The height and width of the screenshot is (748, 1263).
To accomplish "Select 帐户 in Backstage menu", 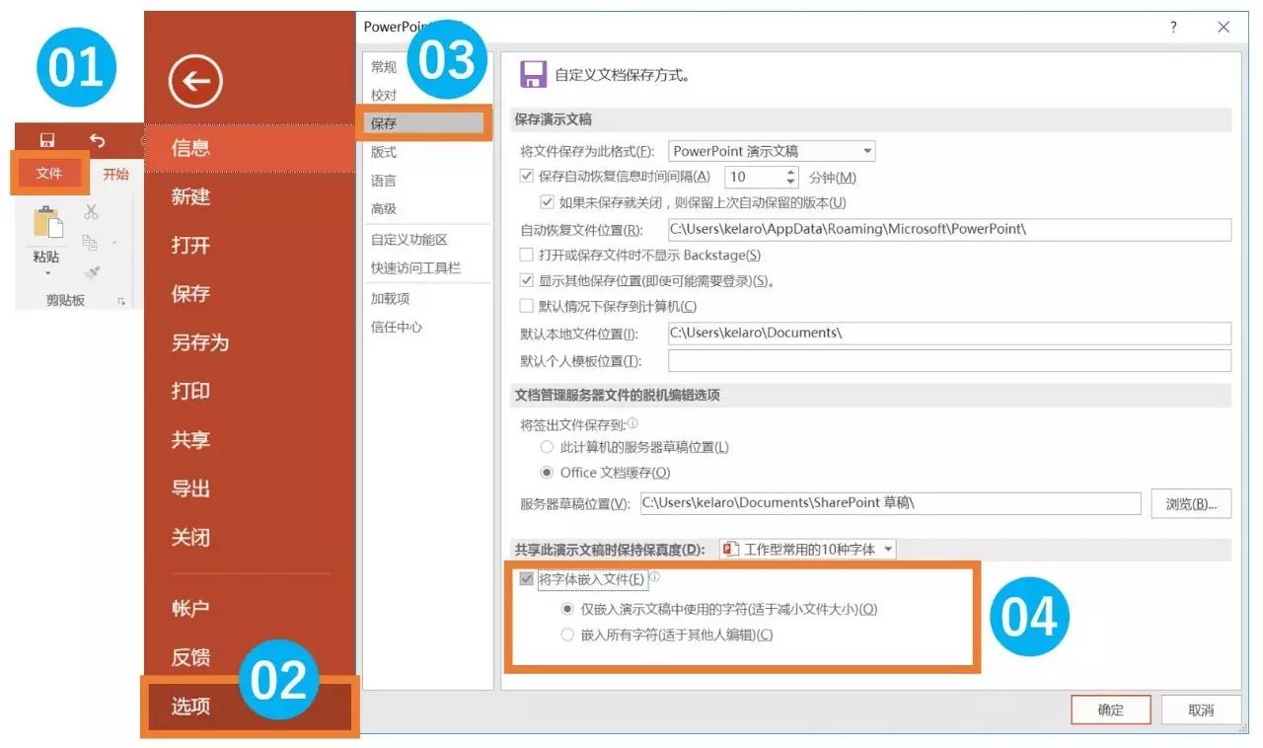I will coord(190,608).
